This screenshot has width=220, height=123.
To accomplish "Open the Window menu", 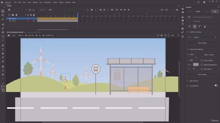I will (68, 2).
